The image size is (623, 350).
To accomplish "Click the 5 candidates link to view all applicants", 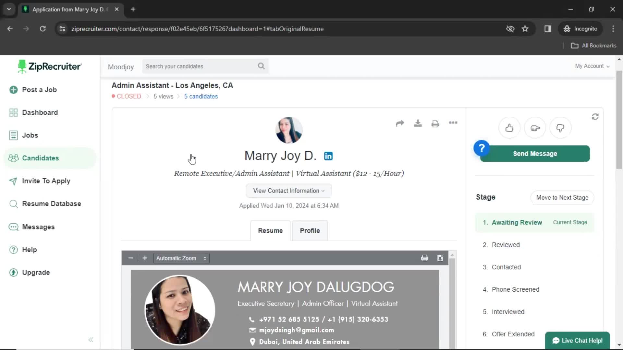I will (201, 96).
